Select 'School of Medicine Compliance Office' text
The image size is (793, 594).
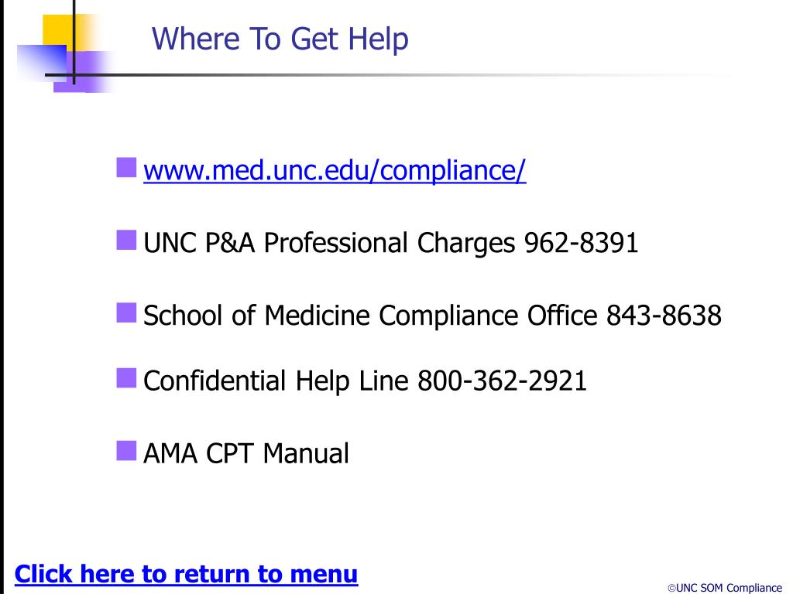(370, 316)
